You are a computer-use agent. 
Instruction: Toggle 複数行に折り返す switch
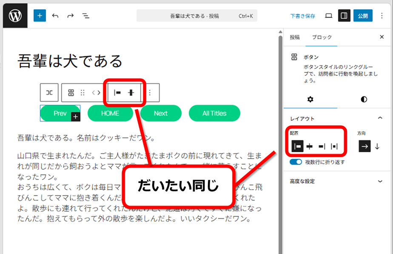[296, 162]
